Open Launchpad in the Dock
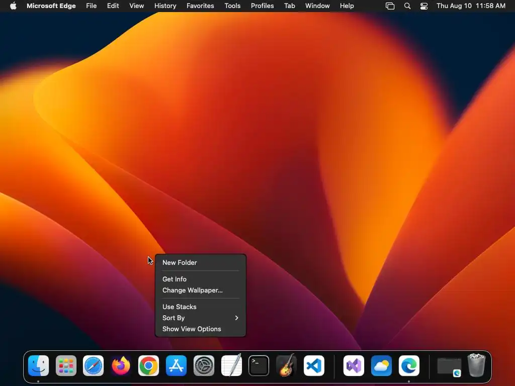 pos(66,366)
